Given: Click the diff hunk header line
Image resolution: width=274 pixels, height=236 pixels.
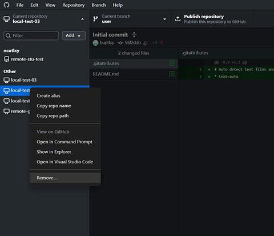Looking at the screenshot, I should (x=226, y=62).
